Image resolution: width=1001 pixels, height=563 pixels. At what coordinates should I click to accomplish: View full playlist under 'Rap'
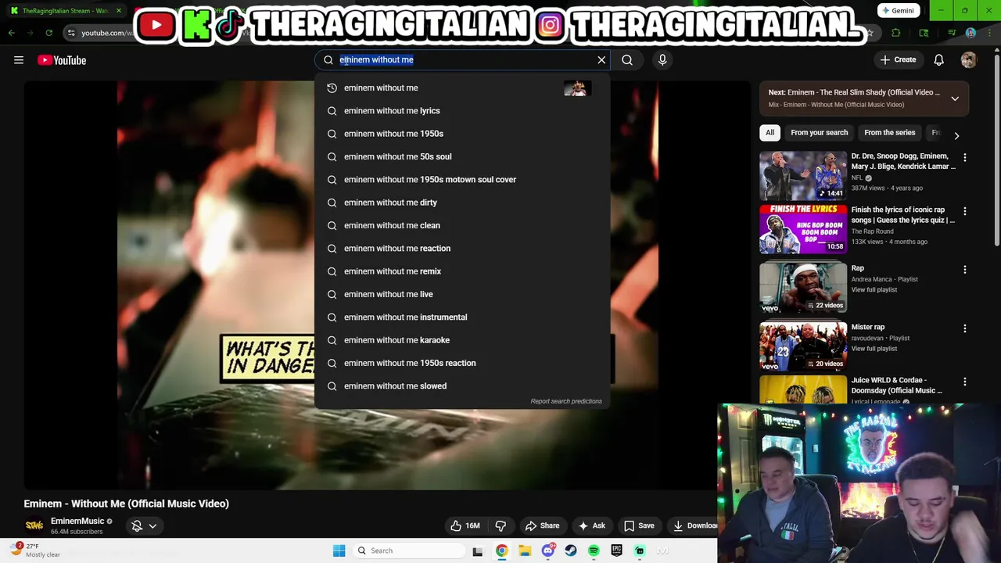pos(874,290)
